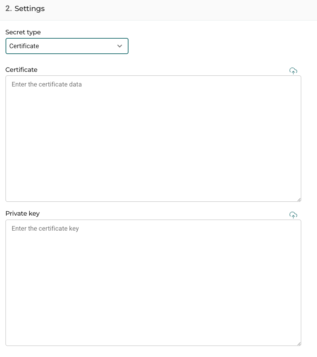Click the Certificate field label
Screen dimensions: 317x357
point(21,70)
